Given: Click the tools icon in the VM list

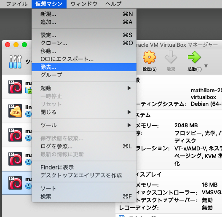Looking at the screenshot, I should tap(15, 62).
